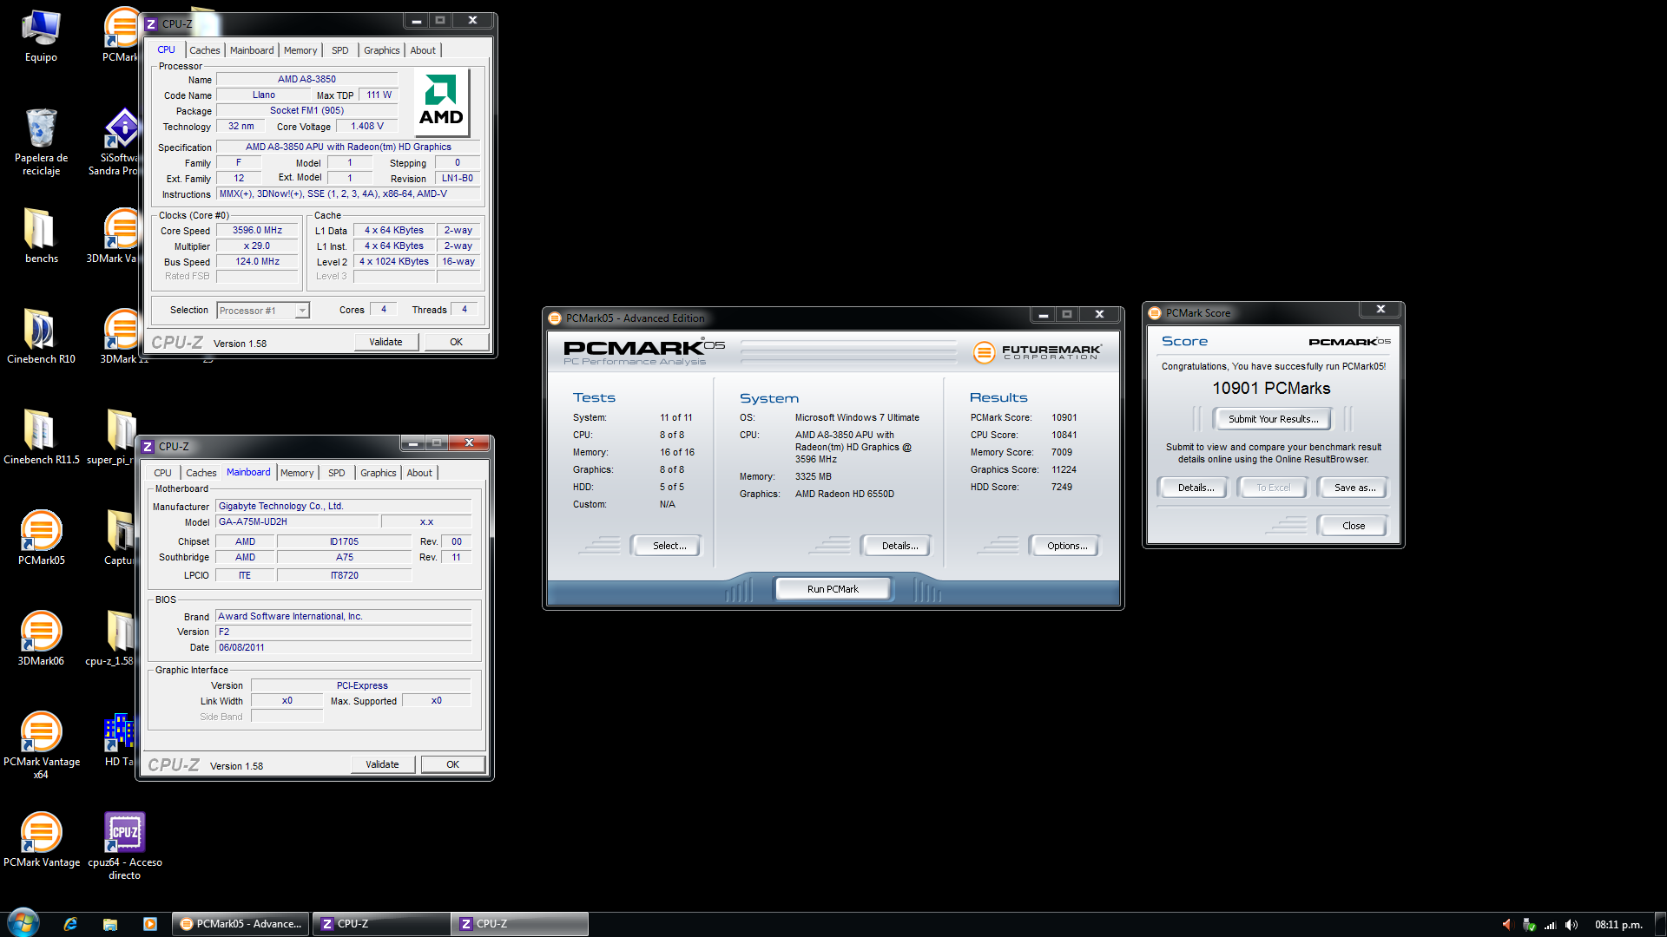1667x937 pixels.
Task: Open Cinebench R10 folder
Action: 41,337
